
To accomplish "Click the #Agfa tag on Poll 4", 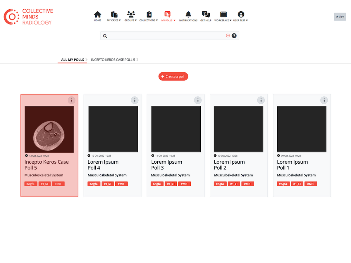I will pos(94,184).
